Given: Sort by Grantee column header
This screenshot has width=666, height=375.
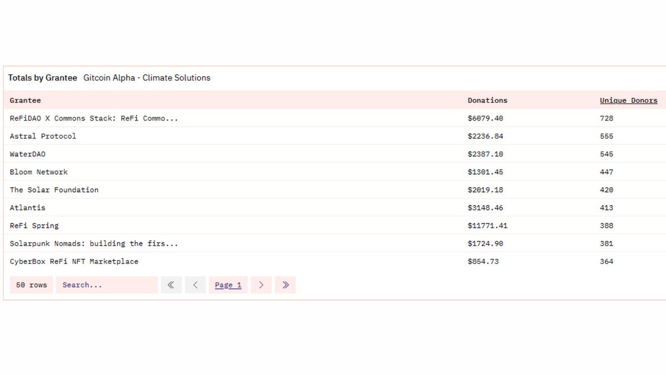Looking at the screenshot, I should [x=26, y=101].
